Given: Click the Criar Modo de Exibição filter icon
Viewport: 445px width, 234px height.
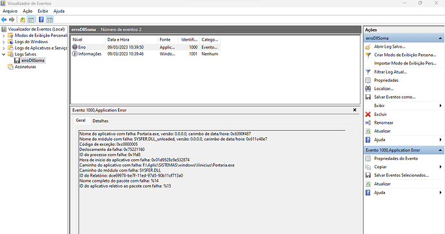Looking at the screenshot, I should coord(368,55).
